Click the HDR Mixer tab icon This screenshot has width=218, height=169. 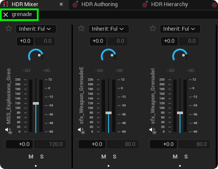[6, 4]
